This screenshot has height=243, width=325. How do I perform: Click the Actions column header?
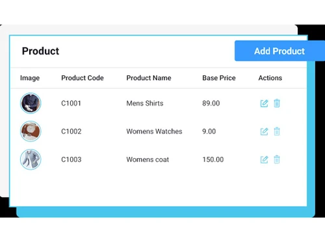[x=270, y=78]
